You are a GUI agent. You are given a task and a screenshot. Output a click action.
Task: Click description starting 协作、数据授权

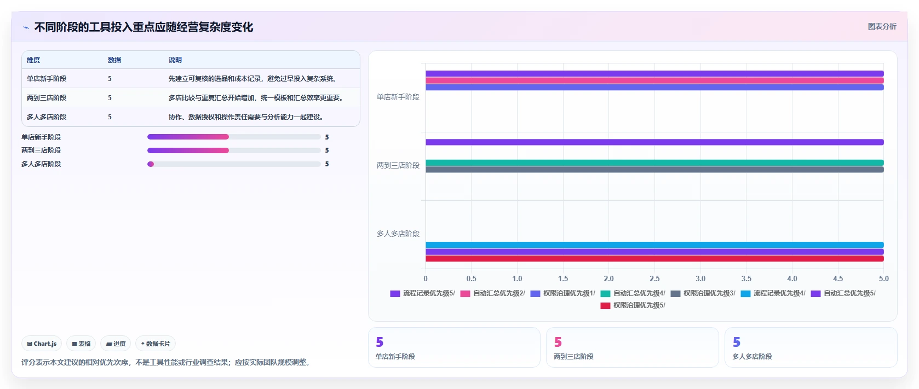click(246, 117)
